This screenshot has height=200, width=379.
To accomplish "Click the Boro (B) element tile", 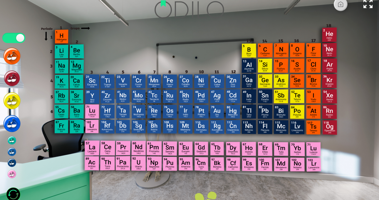I will pos(249,51).
